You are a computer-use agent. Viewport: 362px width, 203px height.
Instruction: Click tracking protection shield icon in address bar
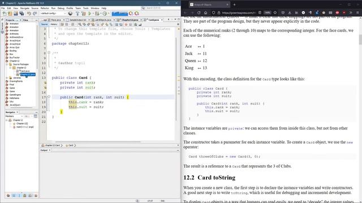point(214,12)
